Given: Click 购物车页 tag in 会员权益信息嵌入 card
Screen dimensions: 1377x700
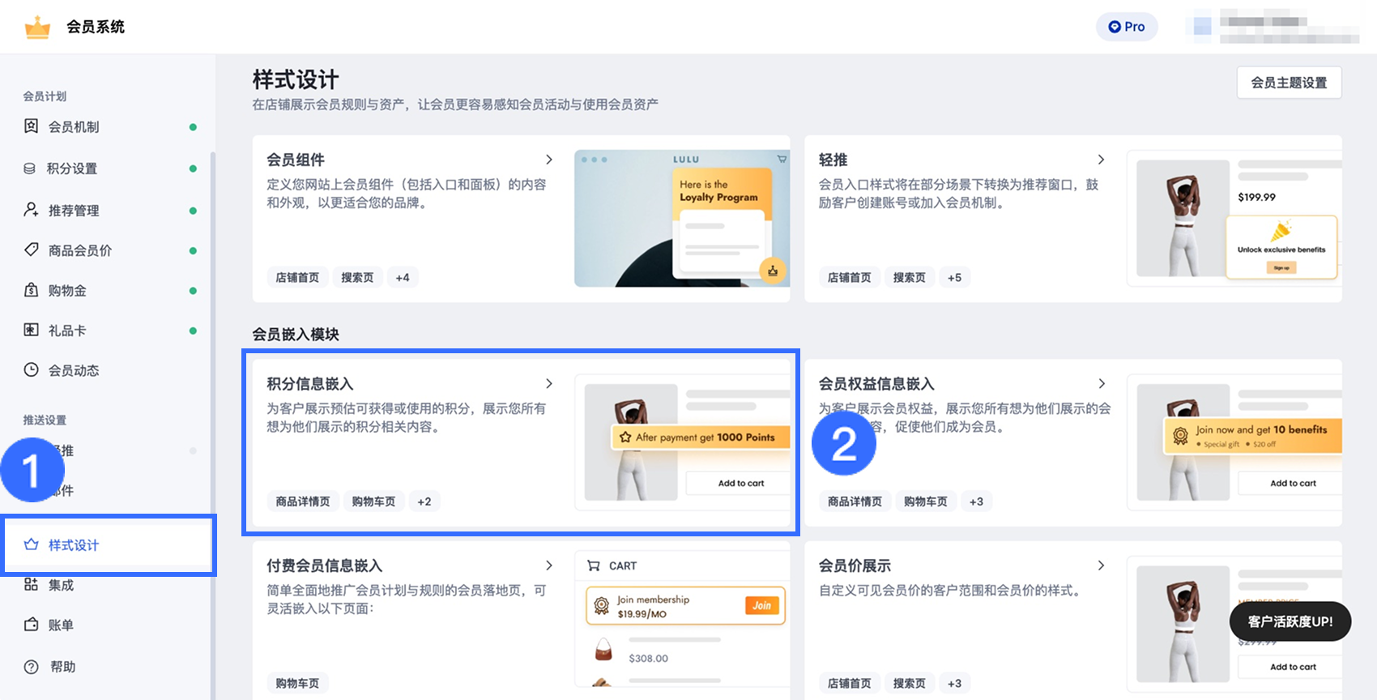Looking at the screenshot, I should [926, 502].
